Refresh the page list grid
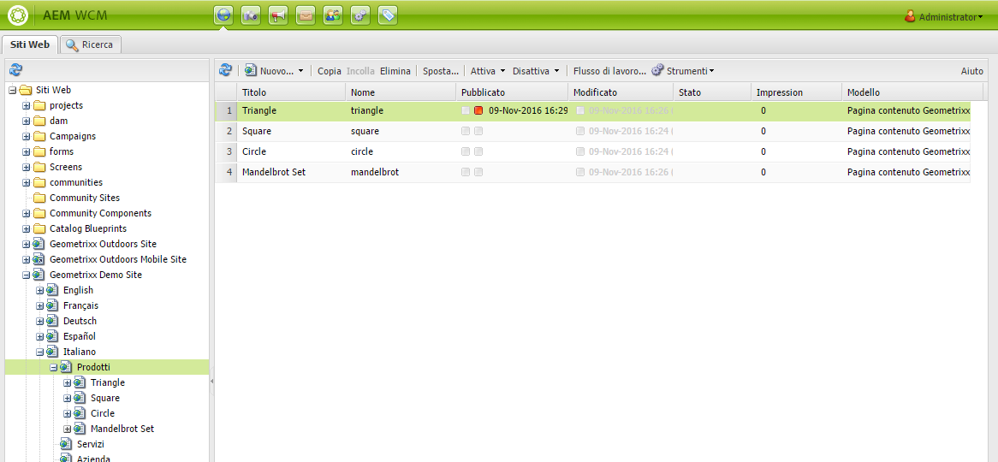Viewport: 998px width, 462px height. 225,71
